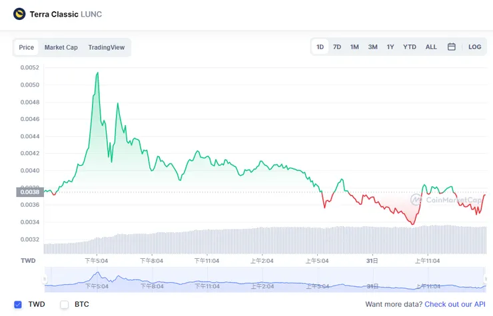493x316 pixels.
Task: Click the right handle of range slider
Action: (x=485, y=279)
